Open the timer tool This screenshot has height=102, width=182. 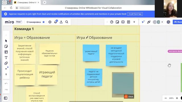[x=112, y=22]
